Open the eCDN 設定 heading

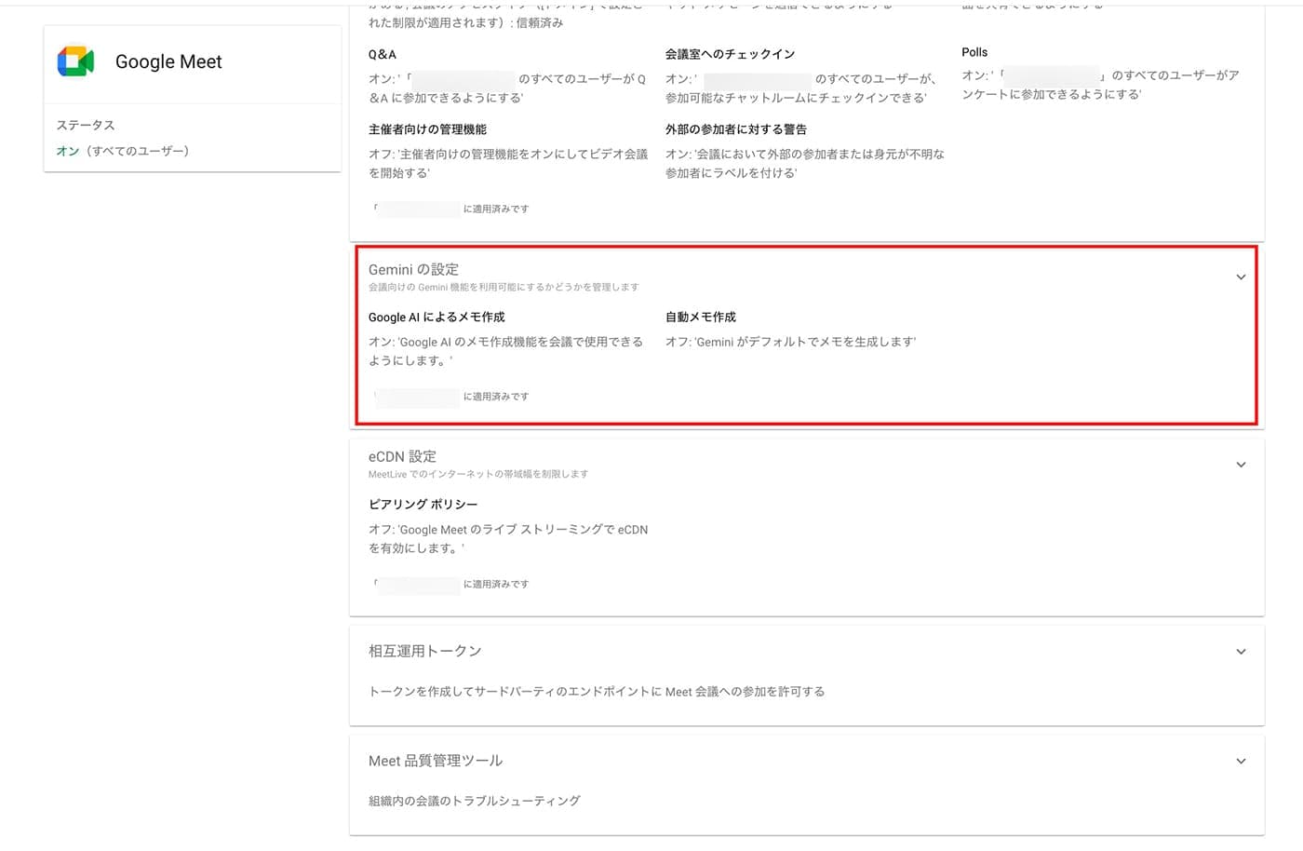click(402, 456)
